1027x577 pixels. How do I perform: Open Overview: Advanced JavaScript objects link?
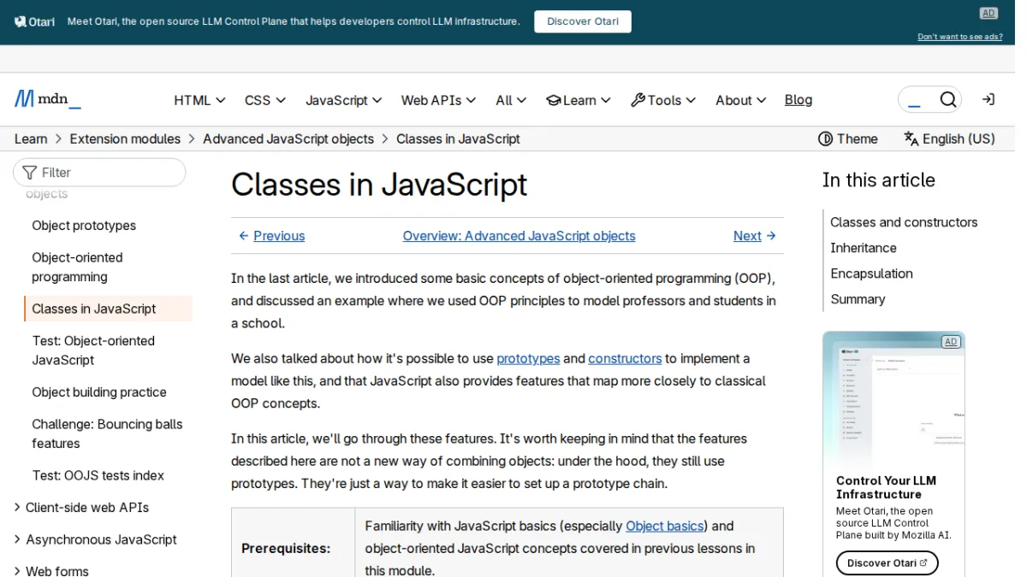[519, 236]
